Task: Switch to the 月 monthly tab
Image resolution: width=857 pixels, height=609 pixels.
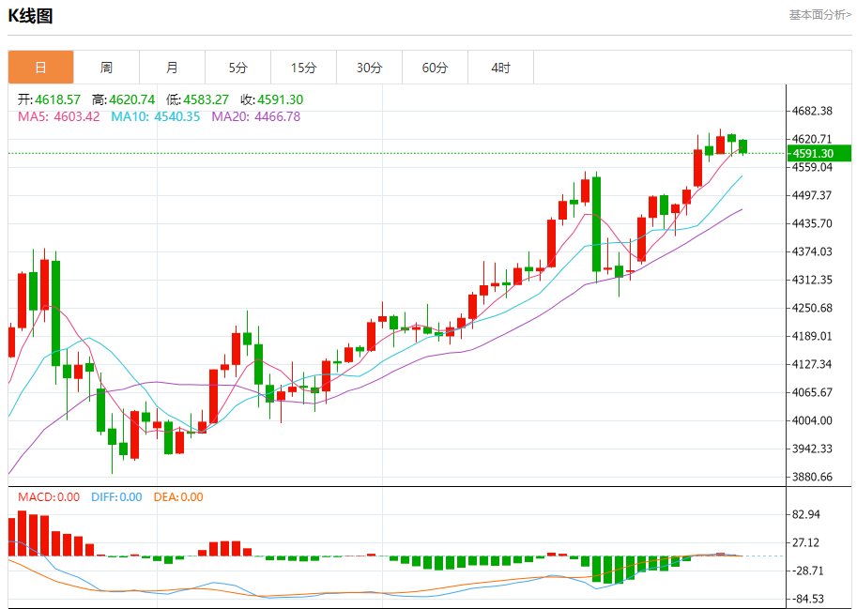Action: (x=172, y=68)
